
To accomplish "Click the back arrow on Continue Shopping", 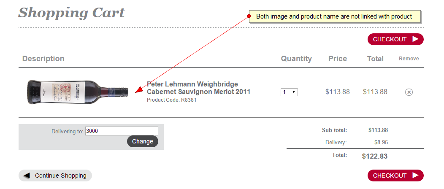I will pos(27,175).
